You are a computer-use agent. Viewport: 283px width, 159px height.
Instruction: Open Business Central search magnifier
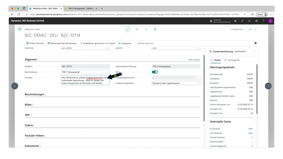coord(242,21)
